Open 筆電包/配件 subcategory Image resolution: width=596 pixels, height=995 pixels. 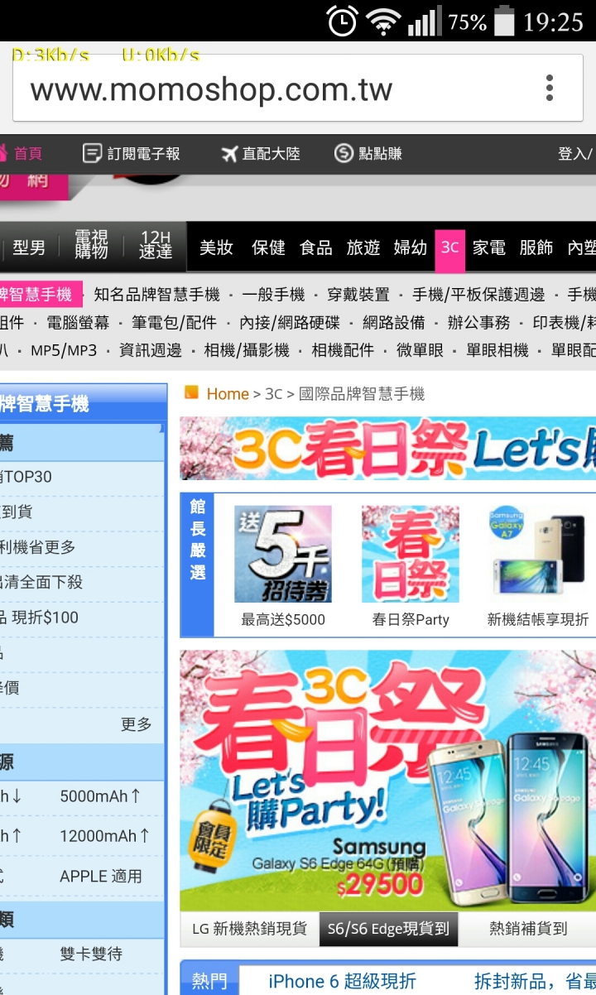point(174,323)
